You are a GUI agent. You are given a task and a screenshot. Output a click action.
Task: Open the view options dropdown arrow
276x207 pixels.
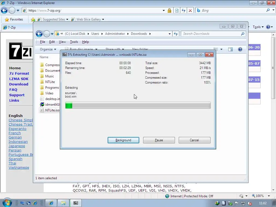[x=221, y=49]
